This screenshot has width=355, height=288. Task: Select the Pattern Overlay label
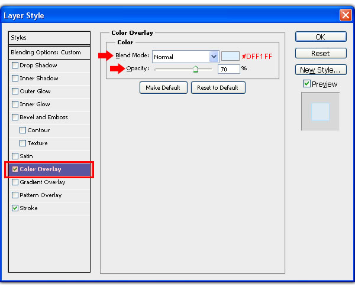[40, 195]
